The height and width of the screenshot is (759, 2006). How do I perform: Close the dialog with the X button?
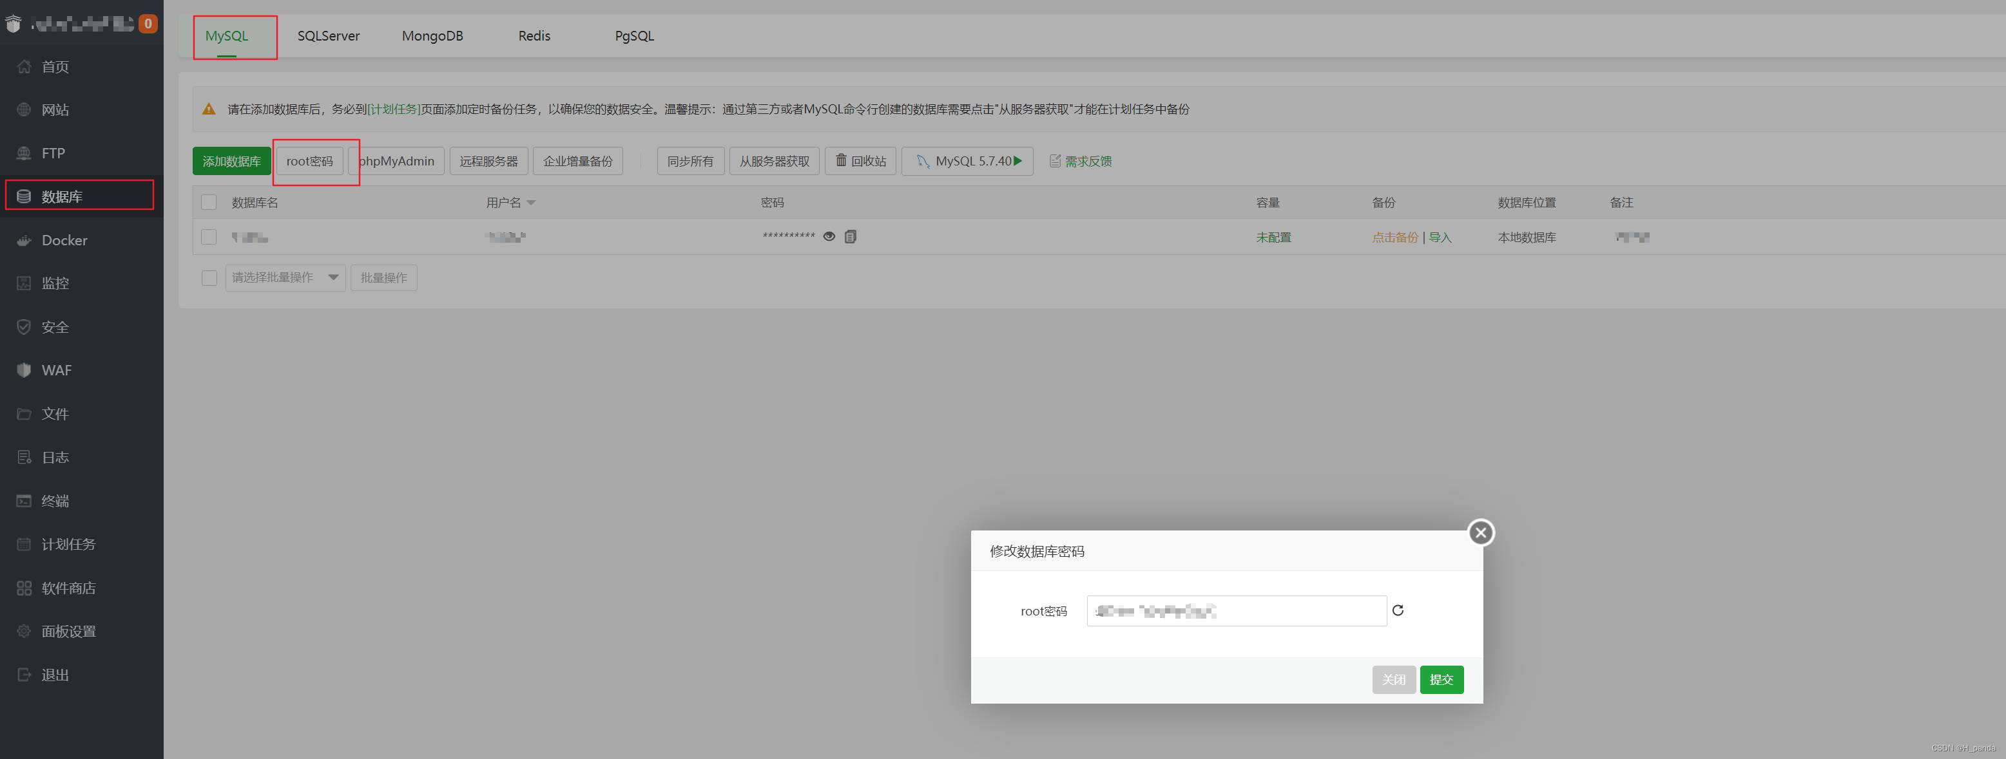point(1480,532)
